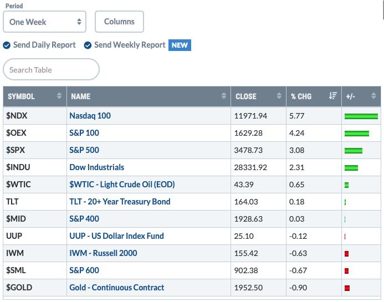Click the close value 164.03
The width and height of the screenshot is (384, 302).
246,202
